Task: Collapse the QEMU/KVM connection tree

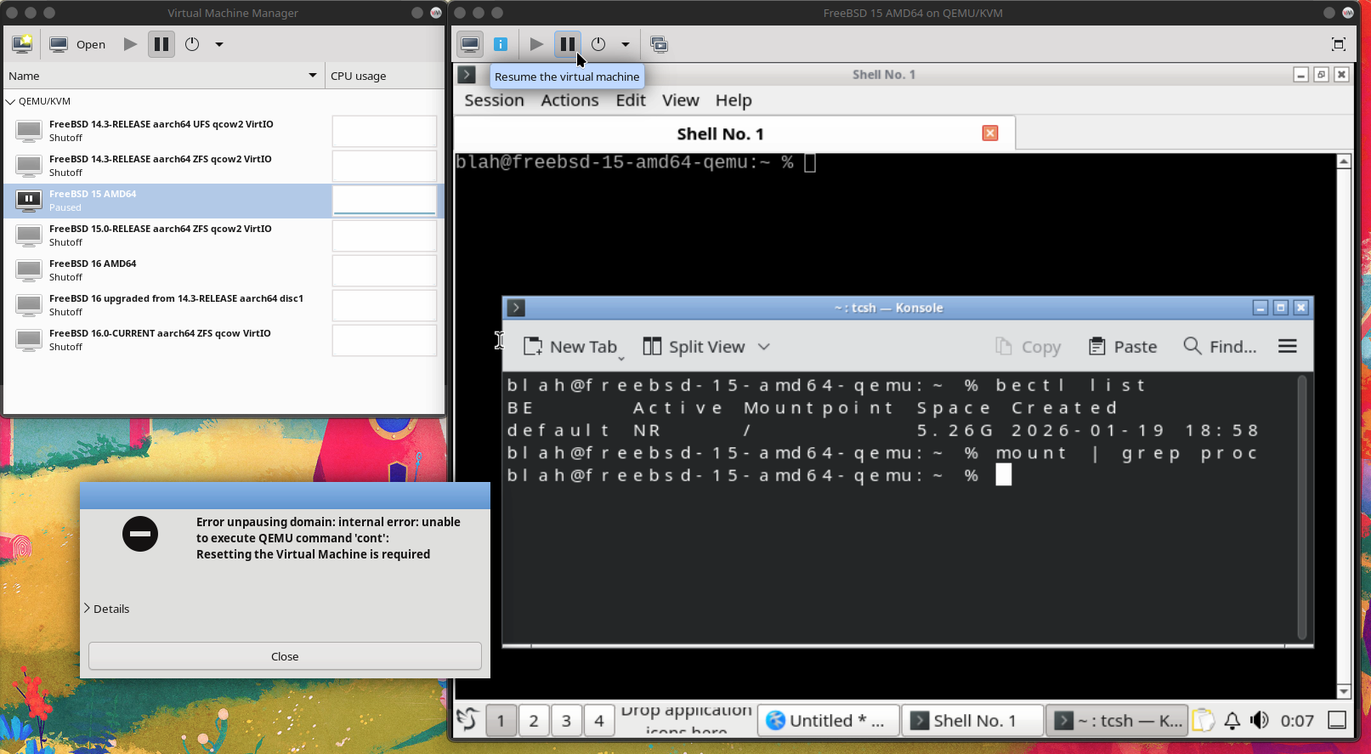Action: tap(11, 101)
